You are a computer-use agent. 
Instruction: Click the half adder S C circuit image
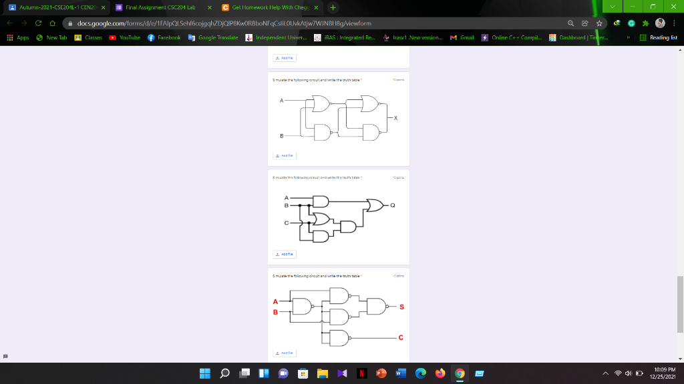click(x=338, y=317)
